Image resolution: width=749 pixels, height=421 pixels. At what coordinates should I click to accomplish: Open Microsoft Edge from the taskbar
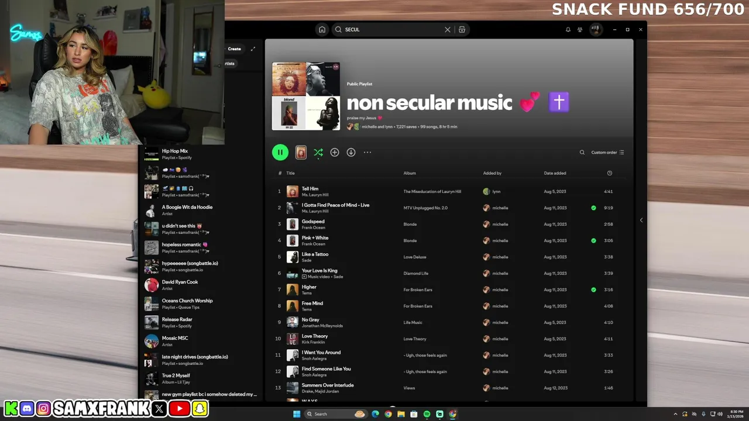click(375, 414)
